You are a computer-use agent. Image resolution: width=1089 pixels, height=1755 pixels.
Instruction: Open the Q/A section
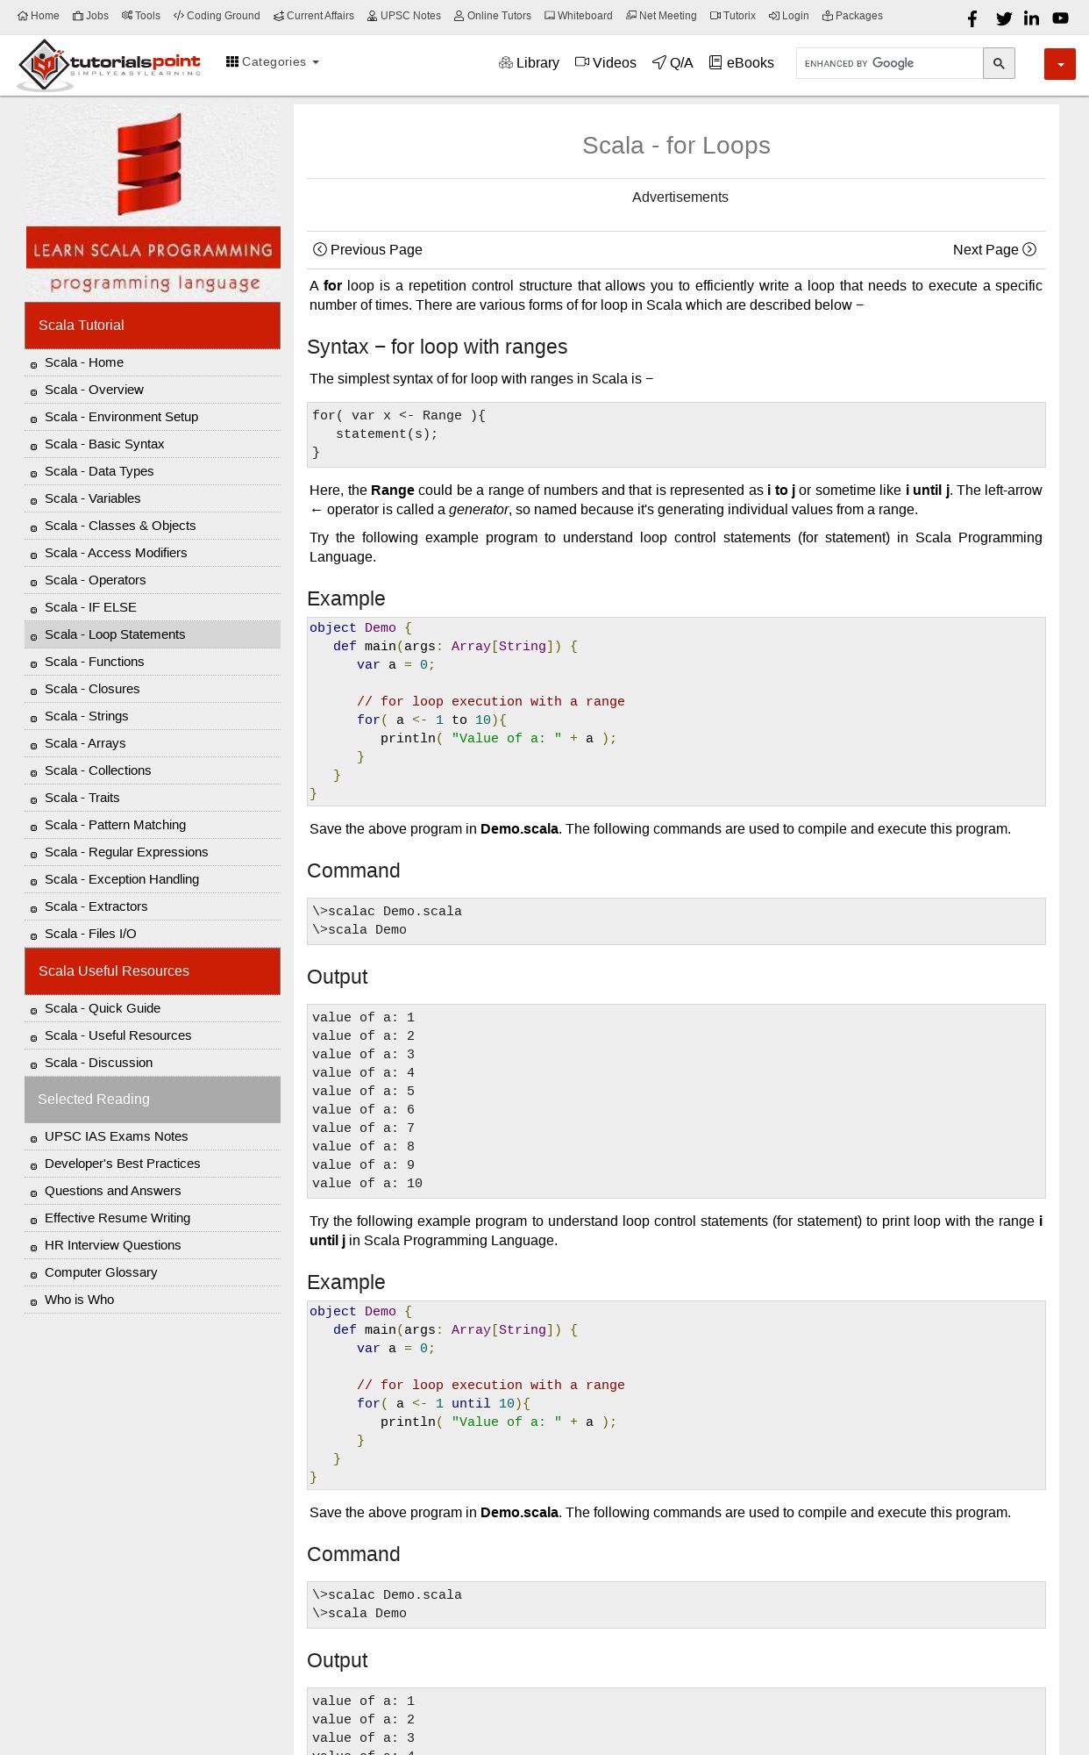673,63
